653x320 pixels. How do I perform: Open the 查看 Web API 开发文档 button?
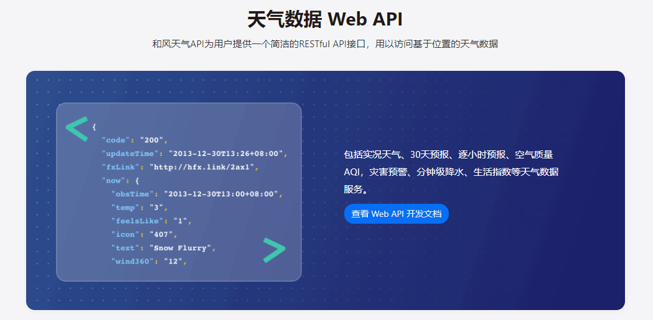click(396, 214)
